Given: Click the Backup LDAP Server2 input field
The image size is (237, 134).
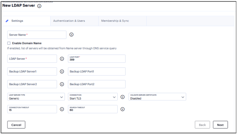Looking at the screenshot, I should (x=32, y=84).
